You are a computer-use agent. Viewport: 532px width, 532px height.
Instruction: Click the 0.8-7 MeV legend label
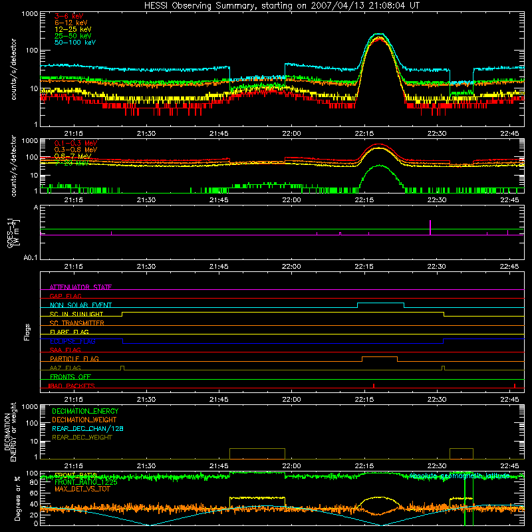pos(72,156)
